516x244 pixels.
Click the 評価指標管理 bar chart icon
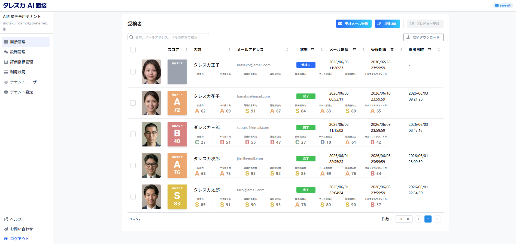click(x=6, y=62)
